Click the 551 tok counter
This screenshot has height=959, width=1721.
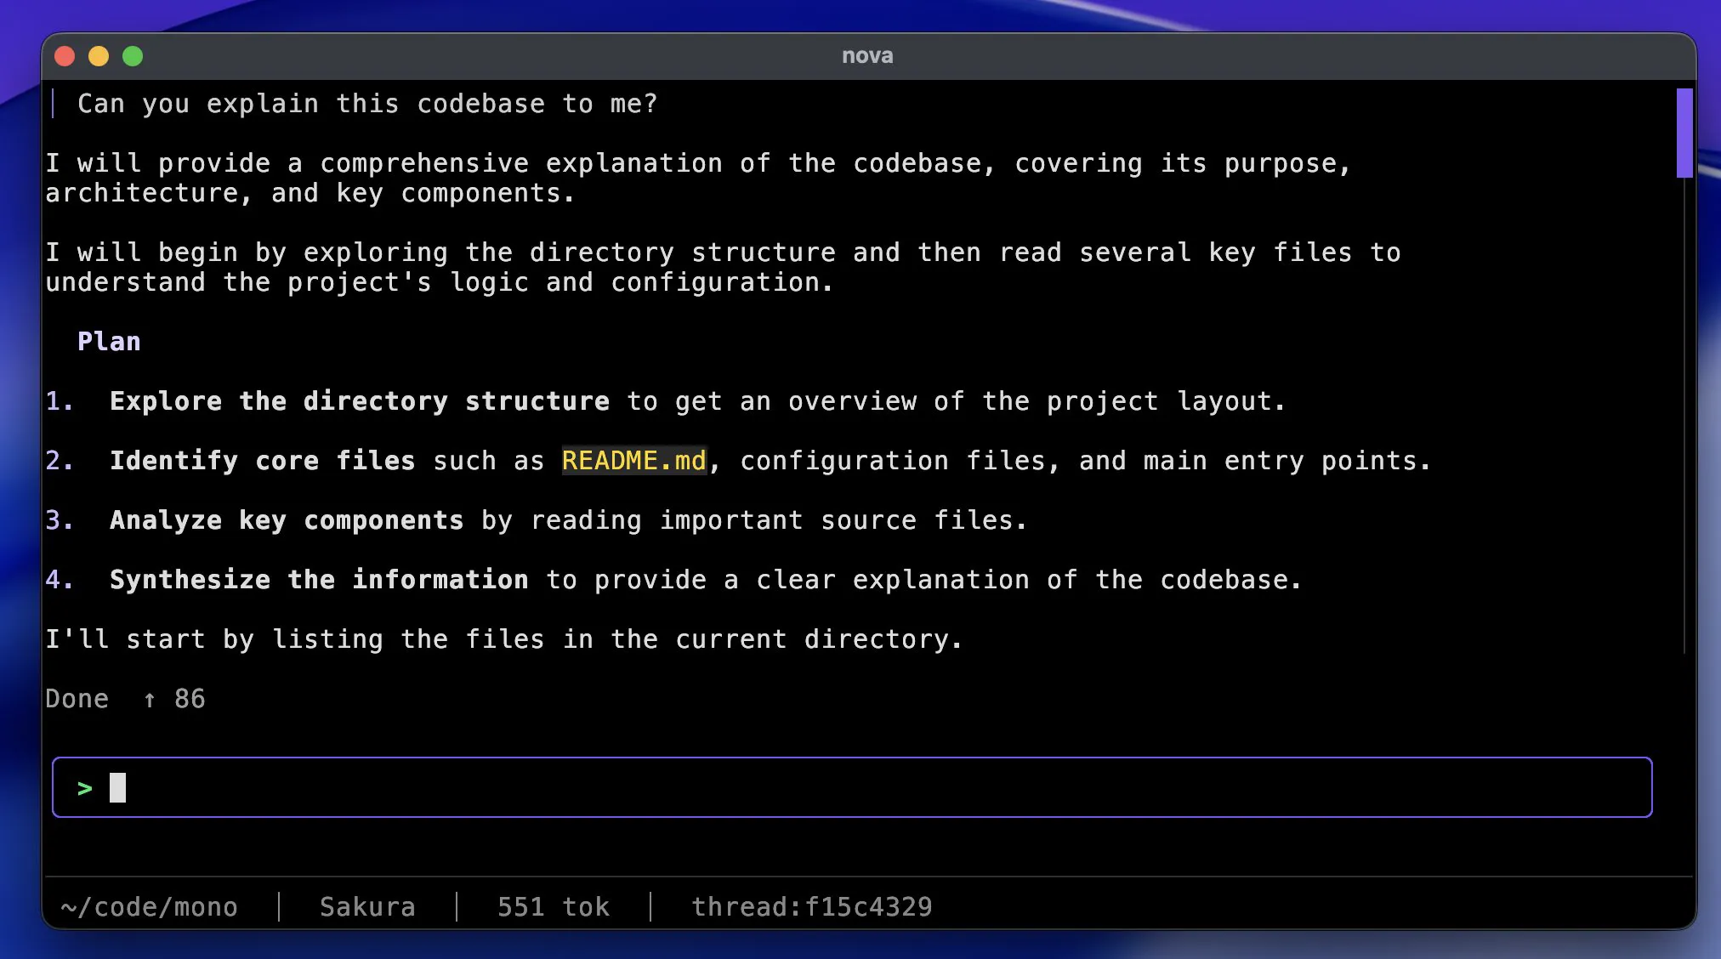point(554,907)
